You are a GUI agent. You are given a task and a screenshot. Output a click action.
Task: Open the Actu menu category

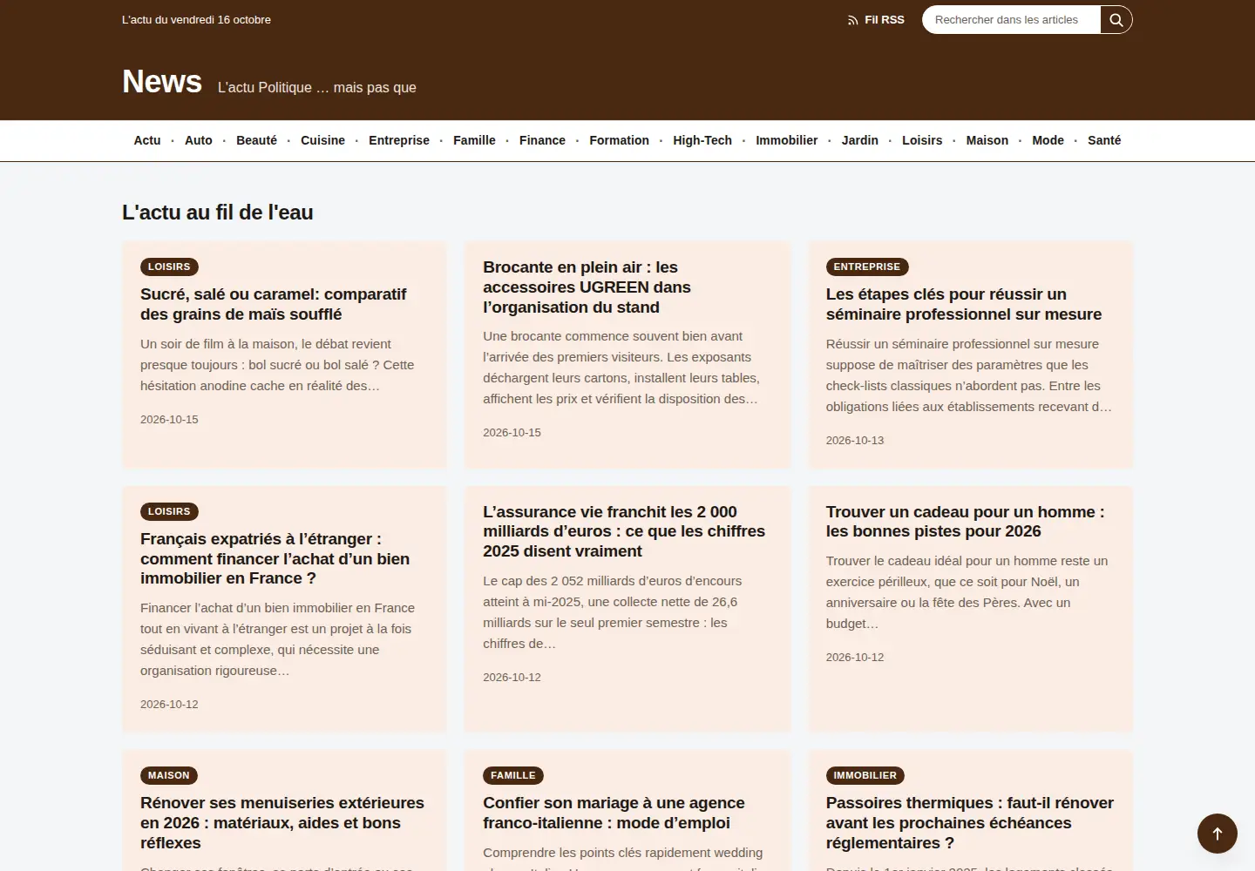pyautogui.click(x=147, y=140)
